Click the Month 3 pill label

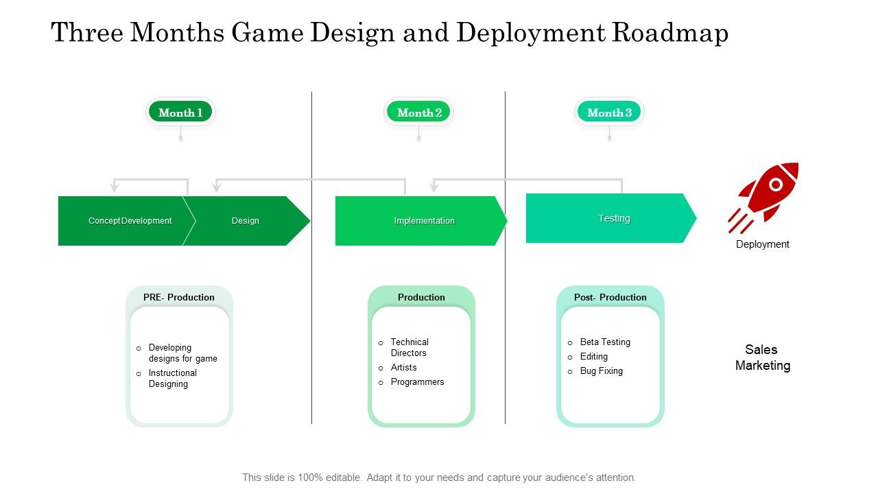pyautogui.click(x=609, y=113)
